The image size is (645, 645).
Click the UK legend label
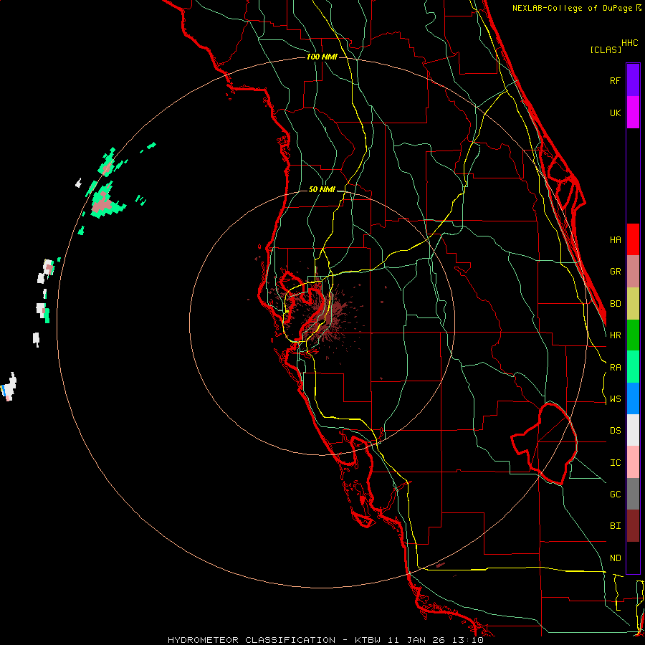click(615, 113)
